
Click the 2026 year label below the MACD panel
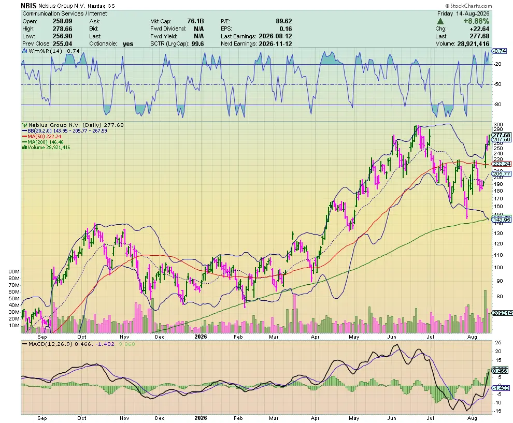pos(201,418)
